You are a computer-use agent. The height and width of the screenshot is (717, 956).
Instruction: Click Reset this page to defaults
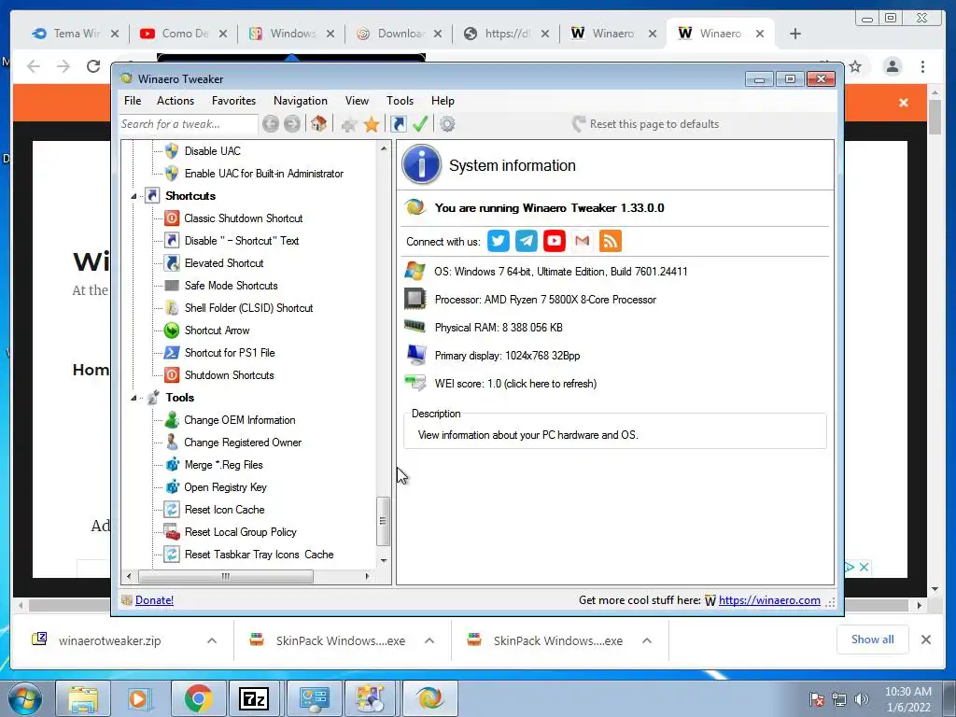tap(646, 124)
